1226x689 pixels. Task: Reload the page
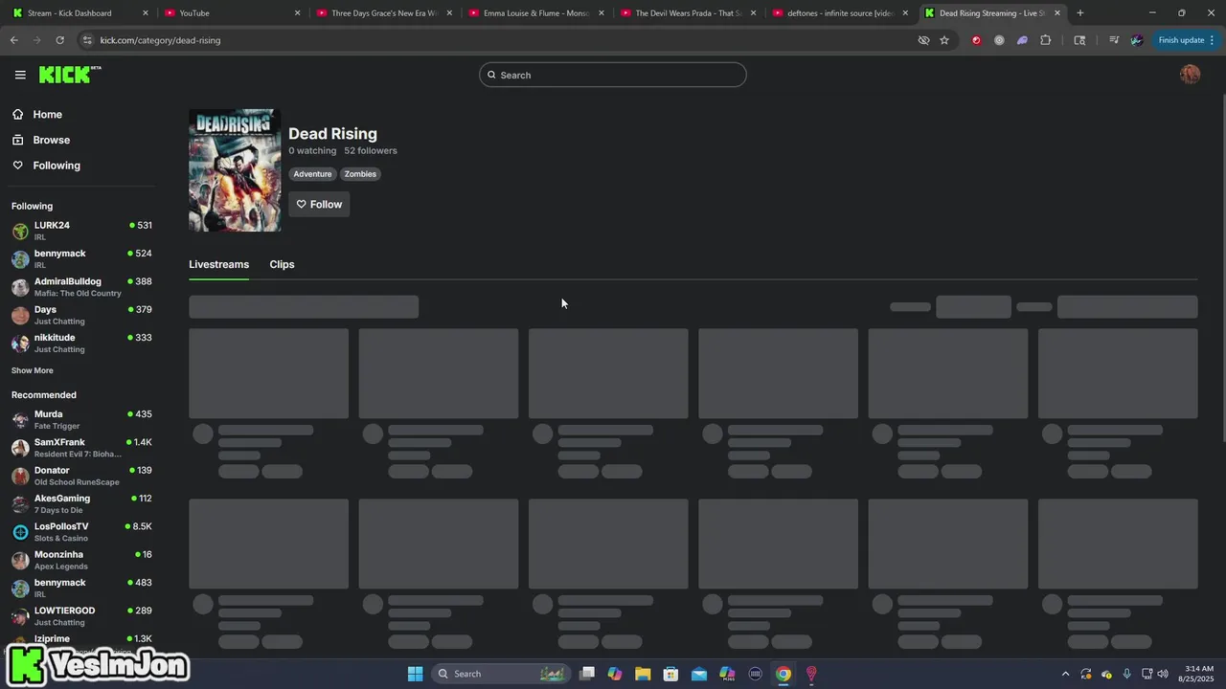pyautogui.click(x=59, y=40)
